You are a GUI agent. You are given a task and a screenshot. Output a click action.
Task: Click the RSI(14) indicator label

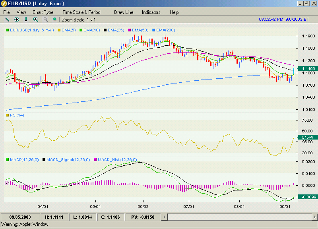click(x=17, y=115)
